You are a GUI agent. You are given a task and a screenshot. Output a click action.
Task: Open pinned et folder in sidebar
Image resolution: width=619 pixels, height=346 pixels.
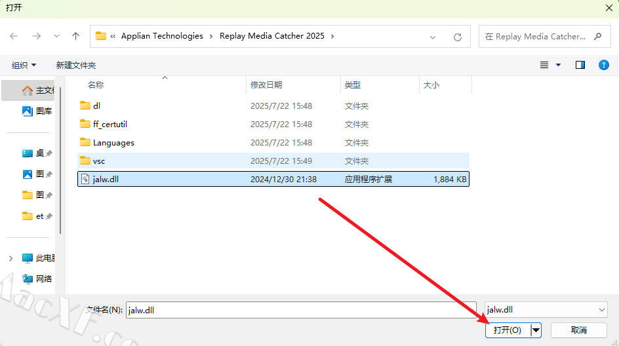coord(37,216)
